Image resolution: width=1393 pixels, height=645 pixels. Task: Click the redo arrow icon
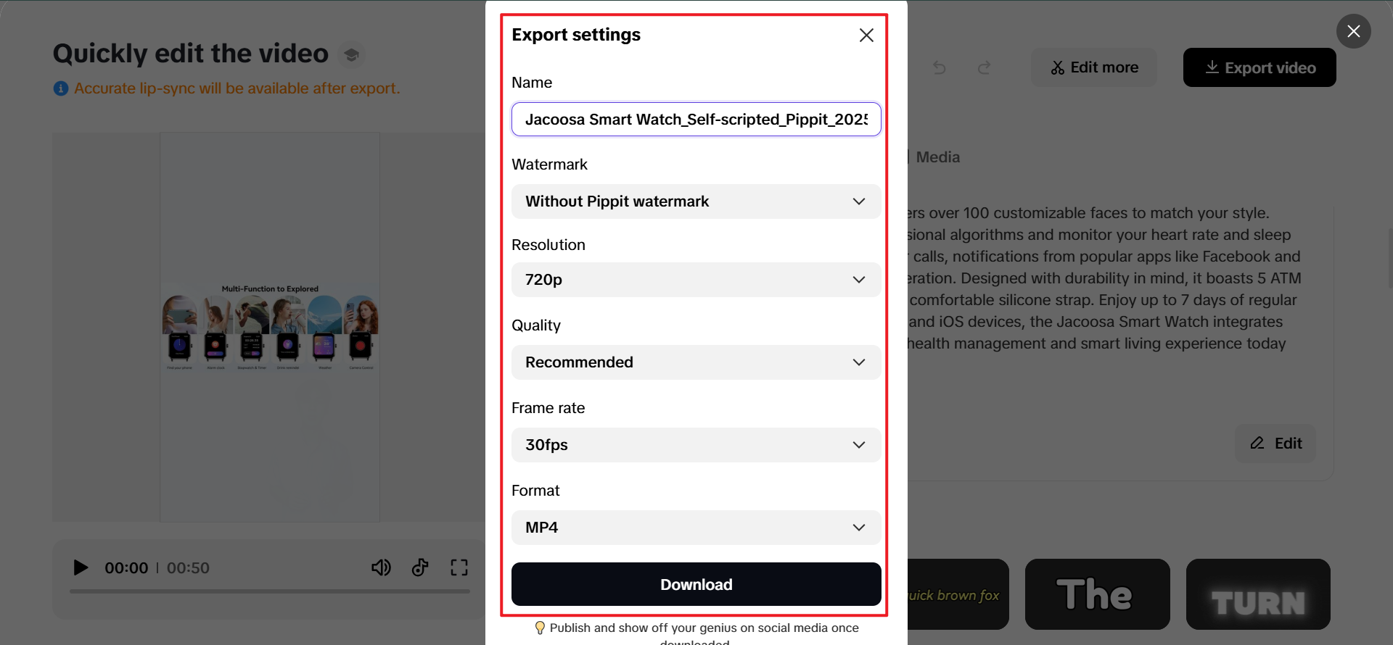[984, 67]
